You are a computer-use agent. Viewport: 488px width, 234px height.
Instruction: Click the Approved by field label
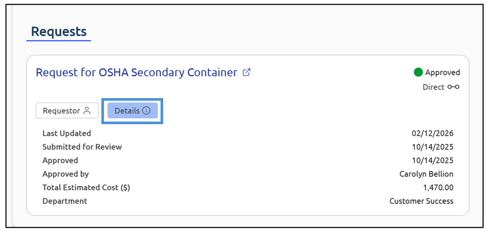pos(66,174)
